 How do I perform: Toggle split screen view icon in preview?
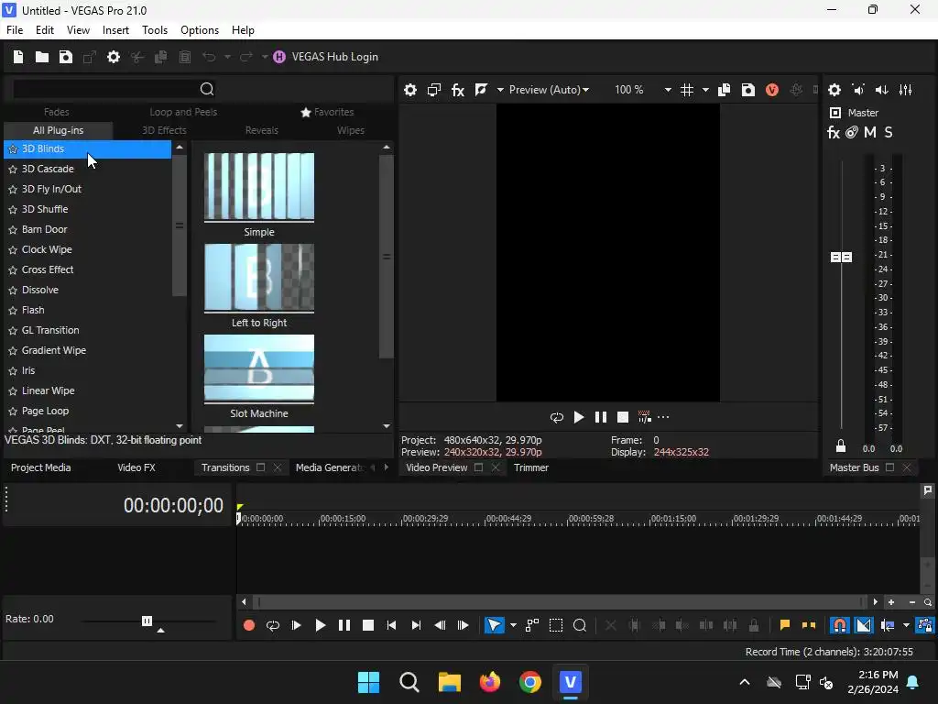tap(481, 90)
